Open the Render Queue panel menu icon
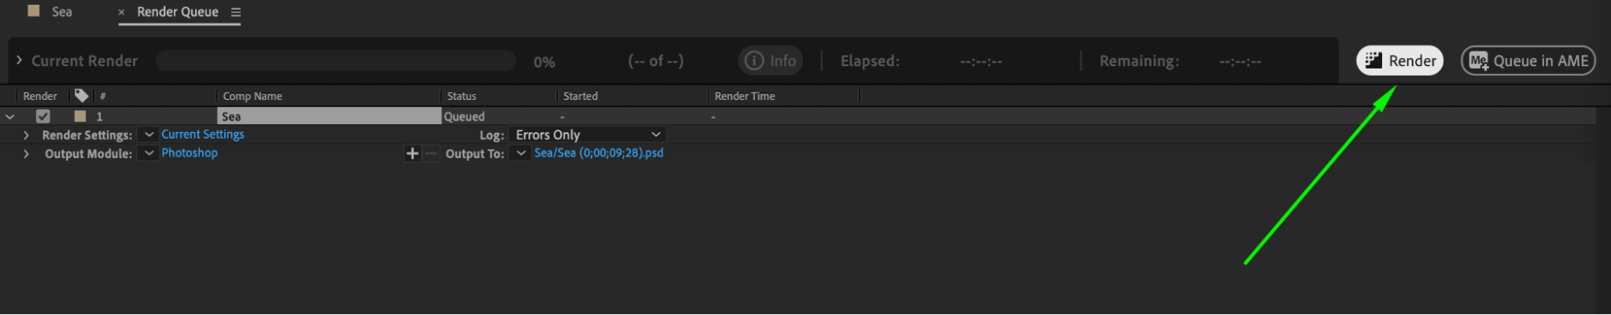 (x=235, y=12)
